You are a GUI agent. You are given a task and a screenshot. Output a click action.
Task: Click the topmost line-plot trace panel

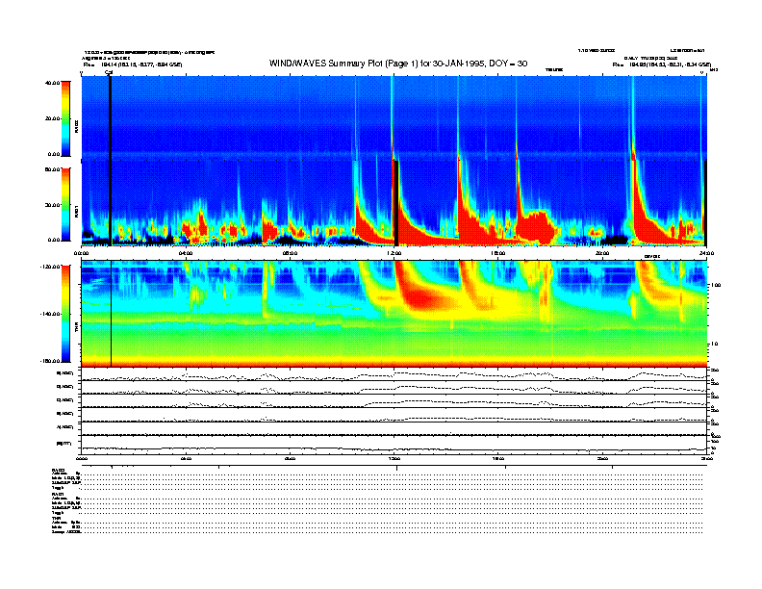(x=394, y=374)
